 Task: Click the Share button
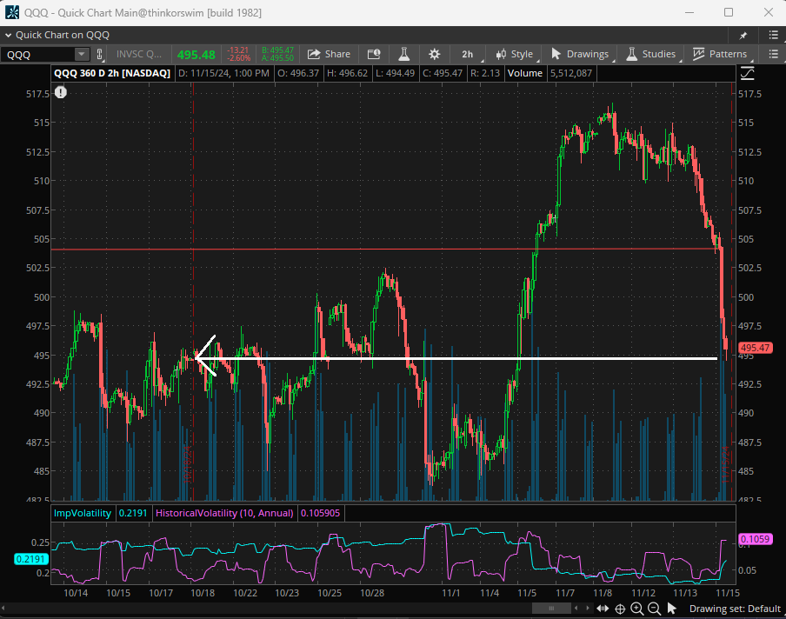point(329,54)
